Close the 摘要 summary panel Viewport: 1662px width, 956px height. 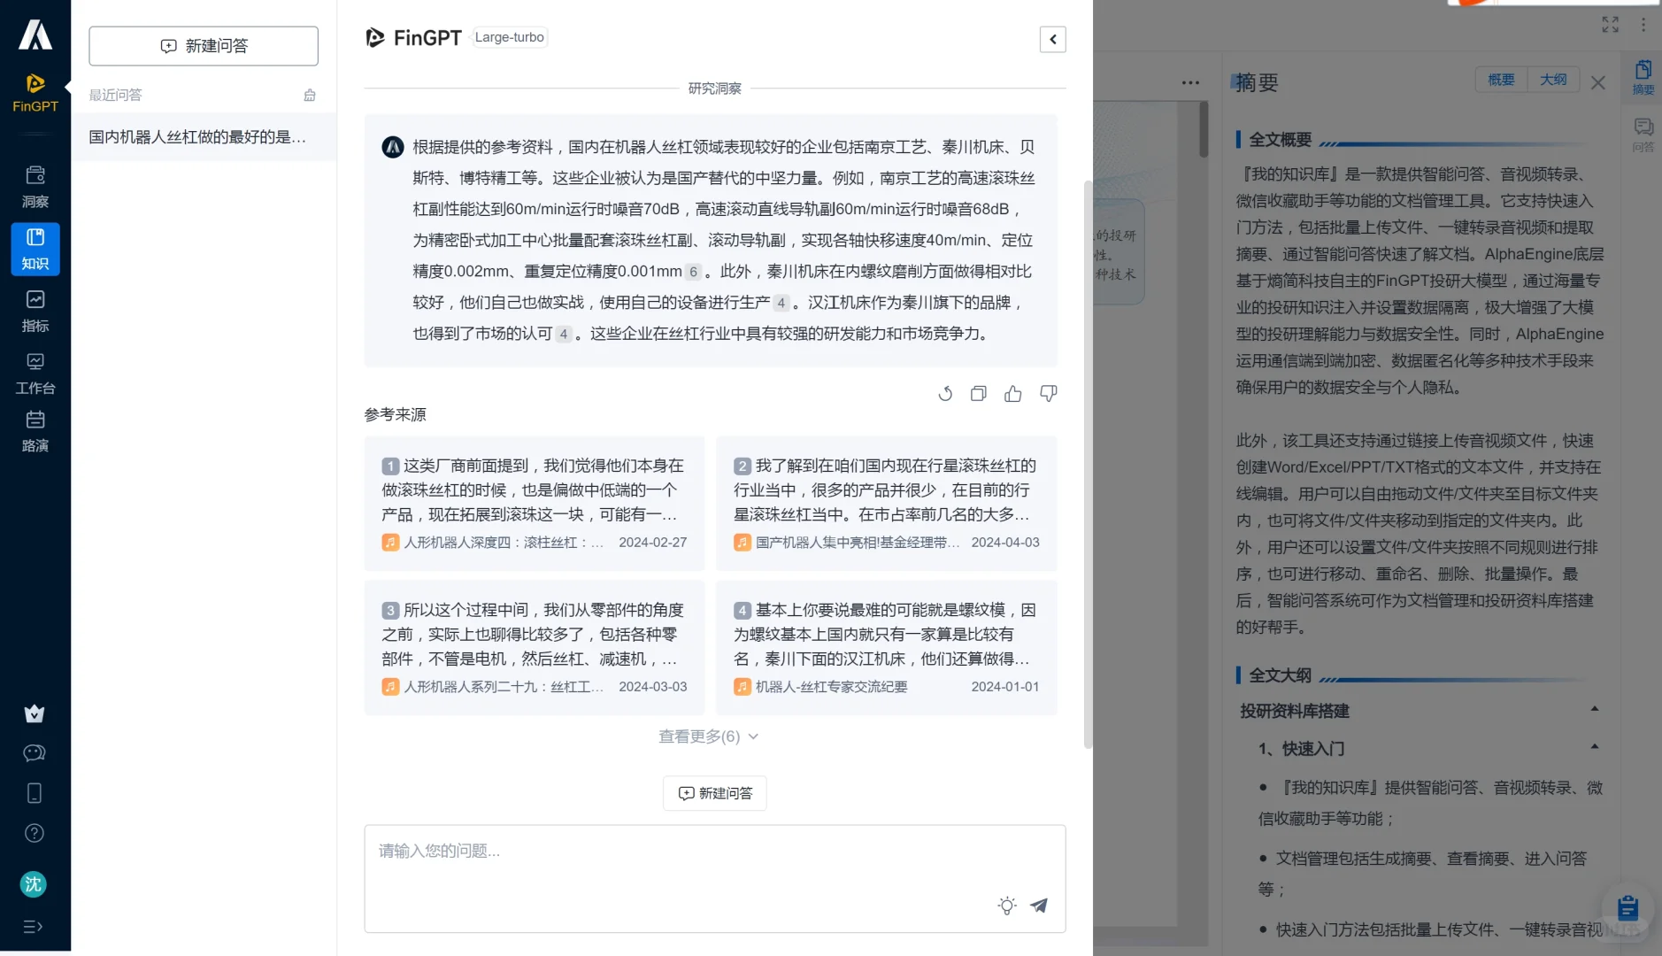pyautogui.click(x=1598, y=83)
